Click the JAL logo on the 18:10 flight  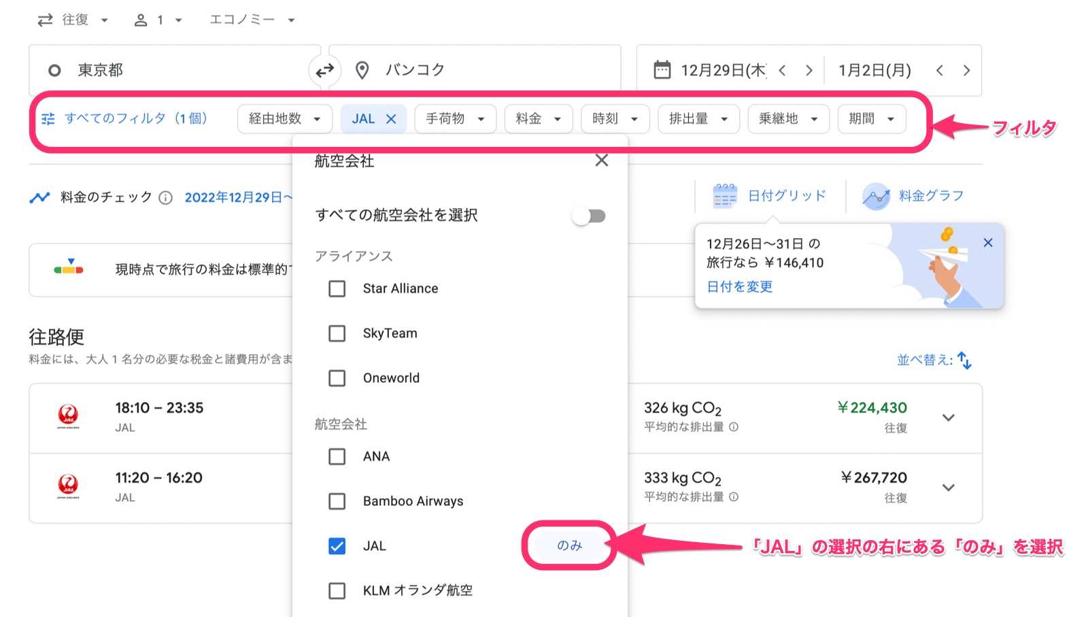click(x=68, y=416)
